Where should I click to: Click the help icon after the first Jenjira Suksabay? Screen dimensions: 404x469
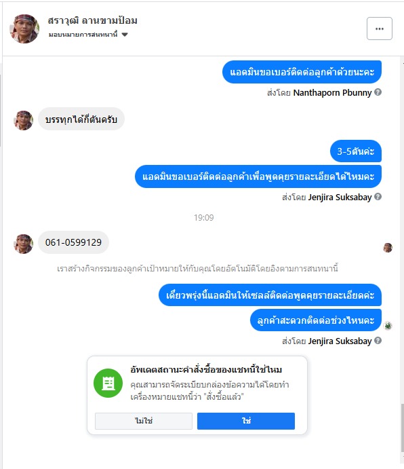pos(378,197)
